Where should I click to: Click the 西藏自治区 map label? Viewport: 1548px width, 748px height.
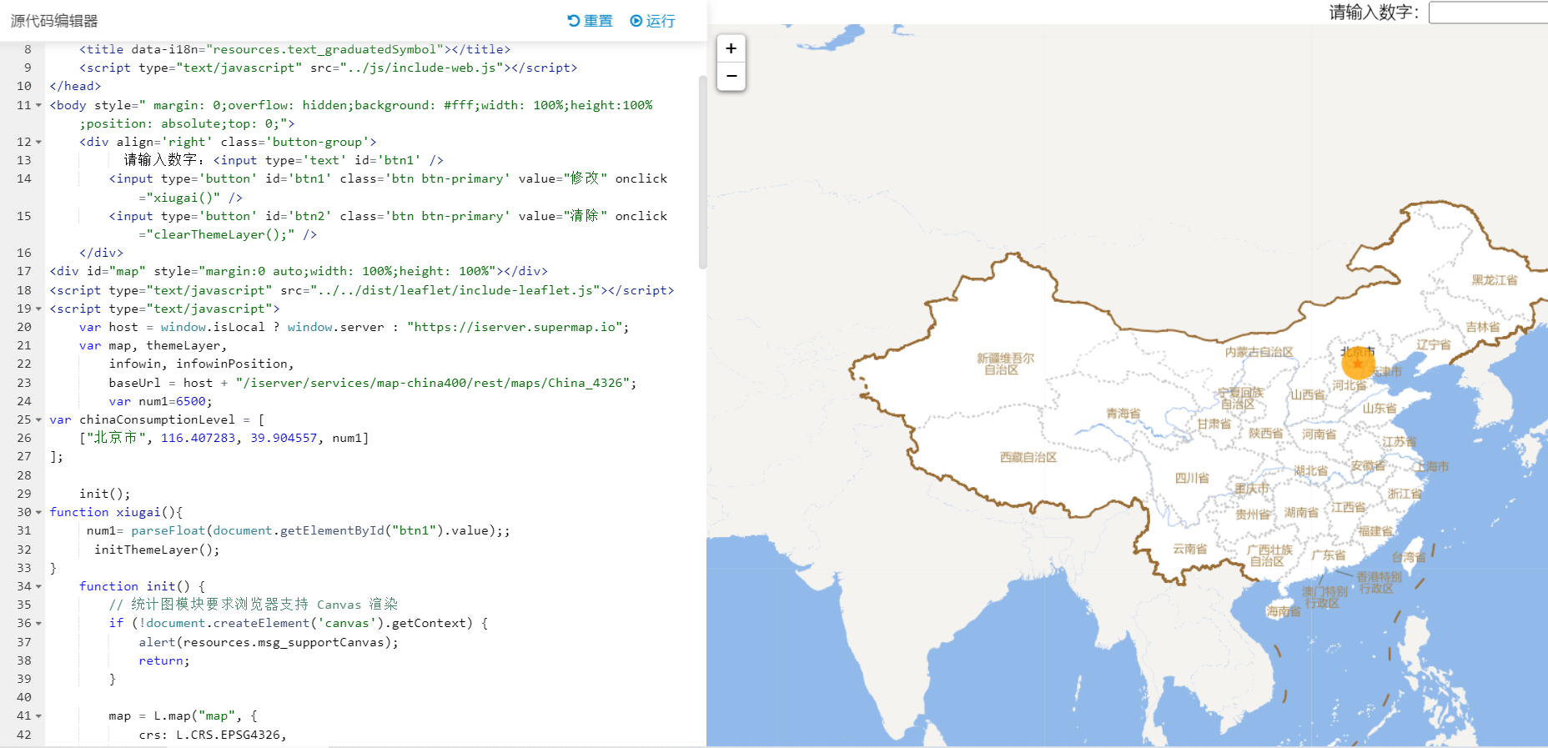[1028, 457]
